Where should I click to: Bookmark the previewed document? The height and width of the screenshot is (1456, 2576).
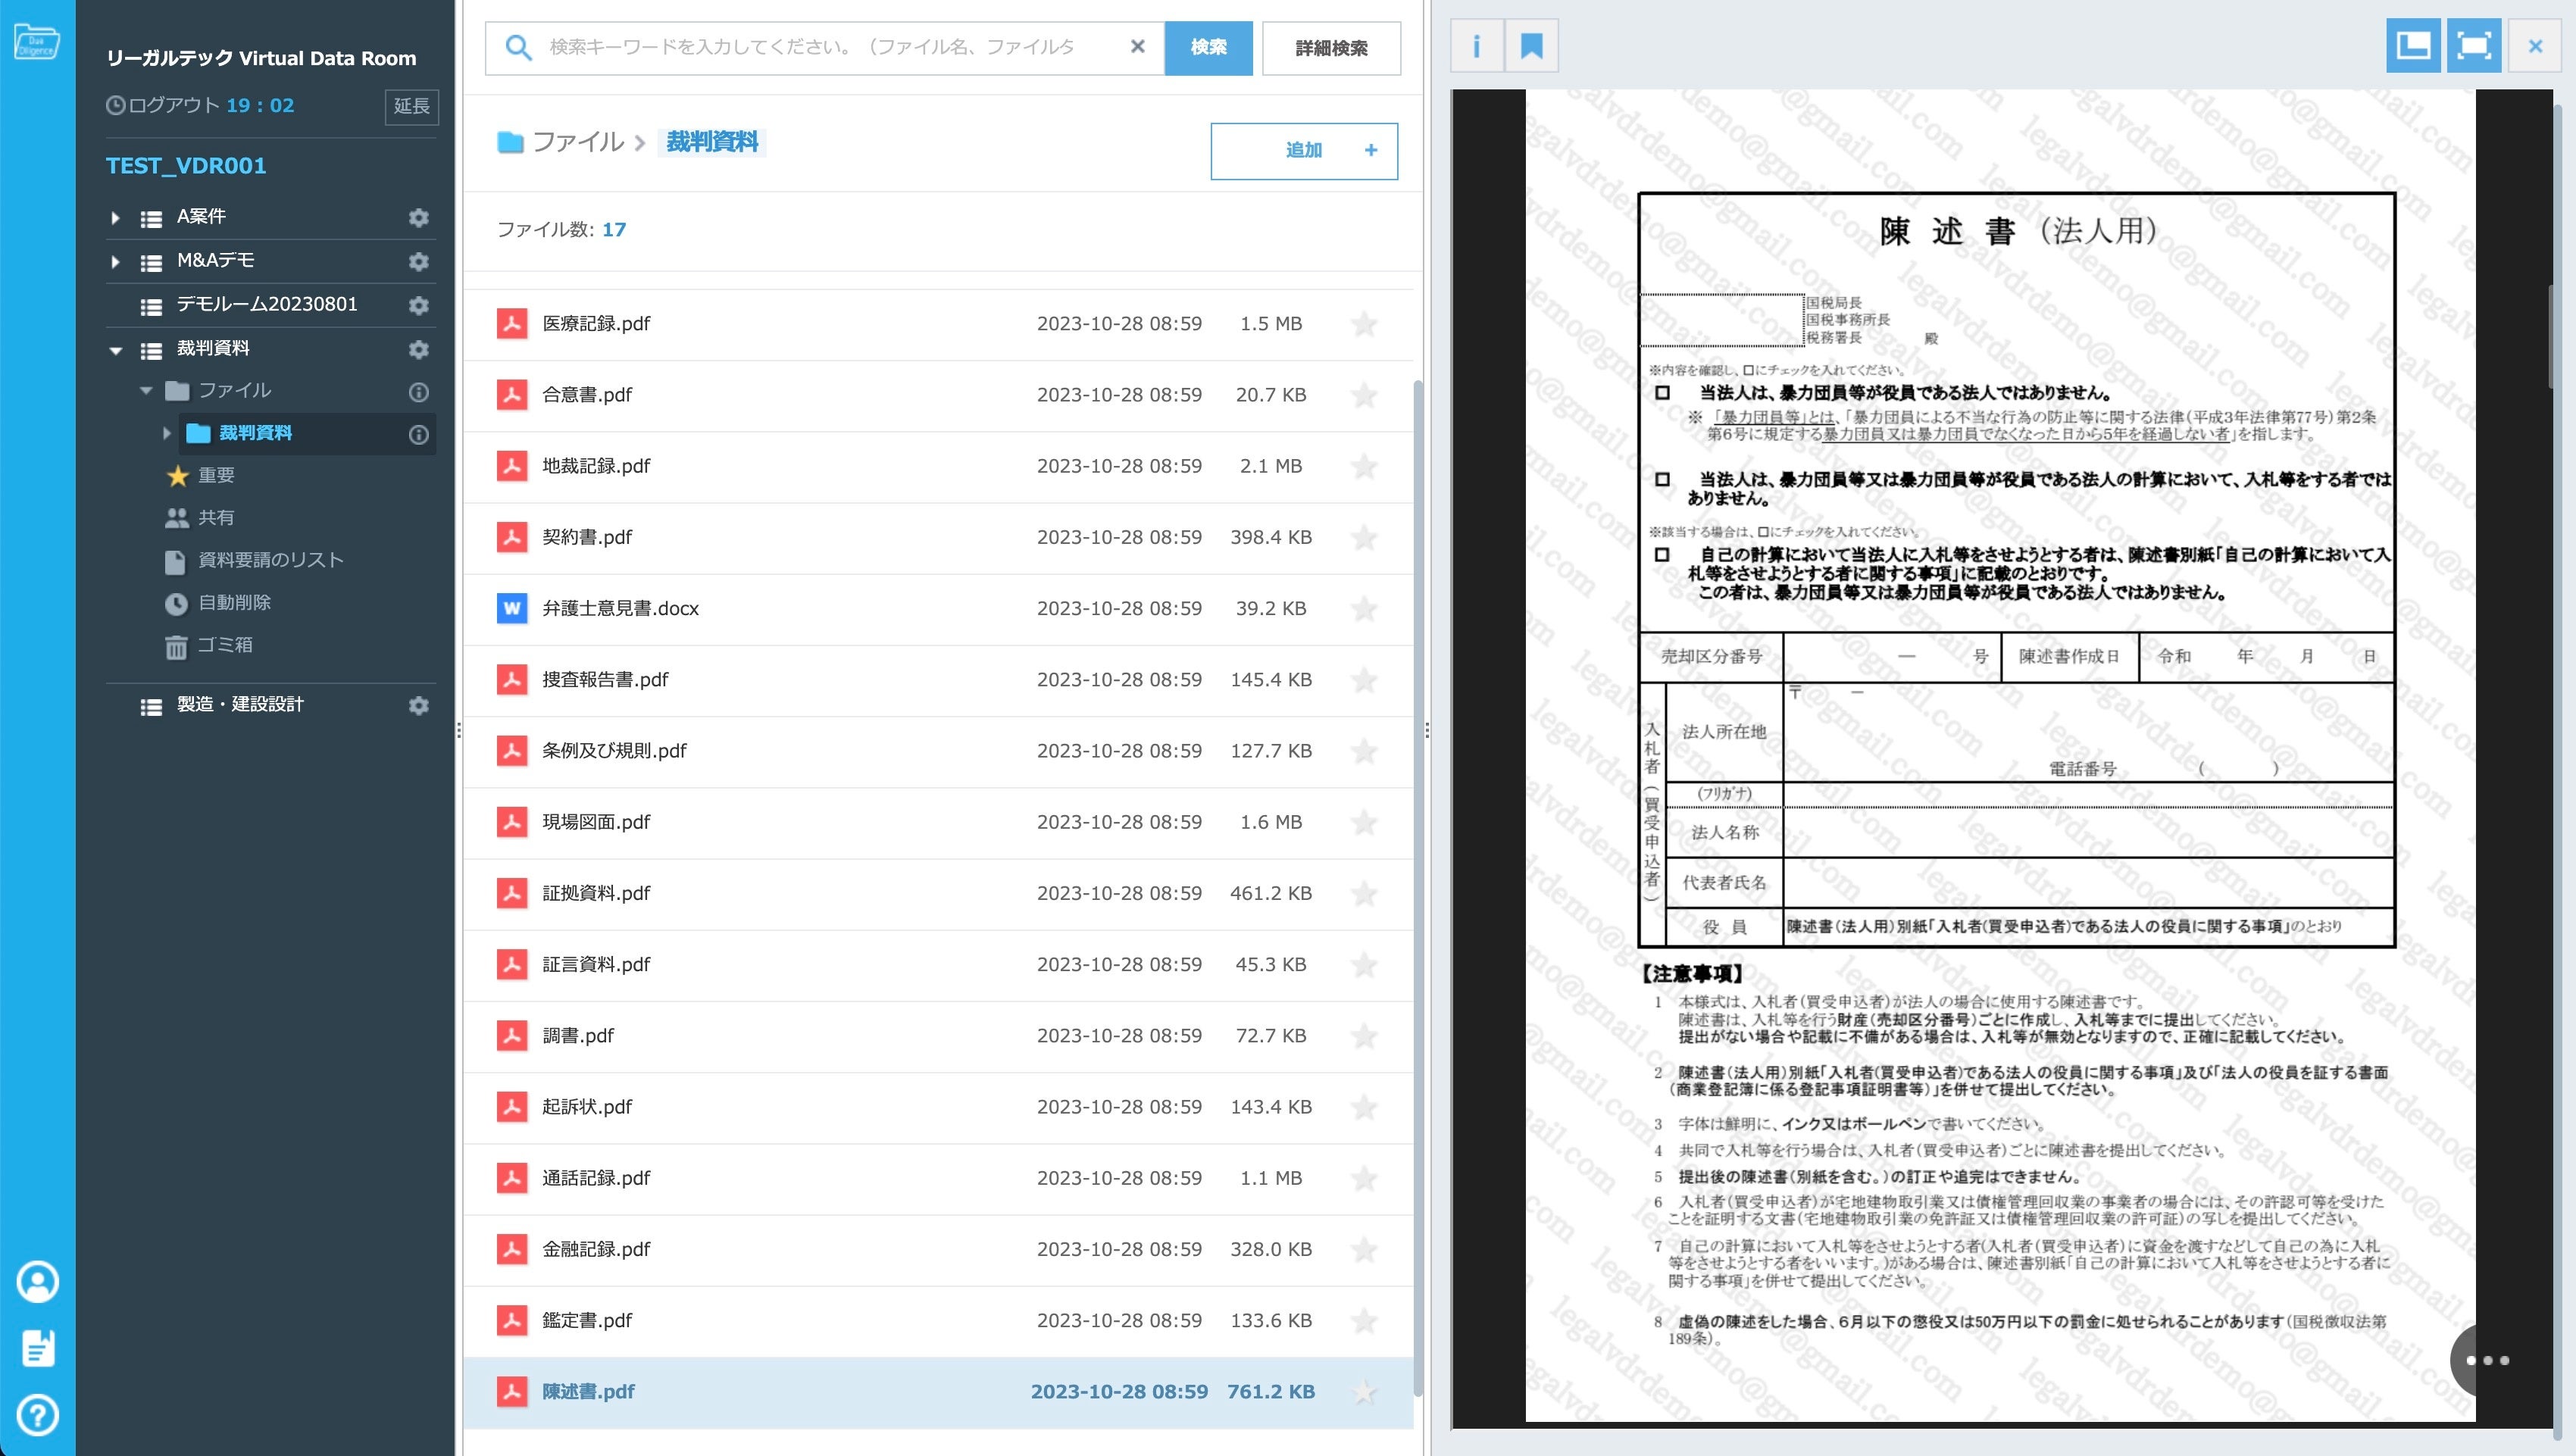coord(1531,46)
